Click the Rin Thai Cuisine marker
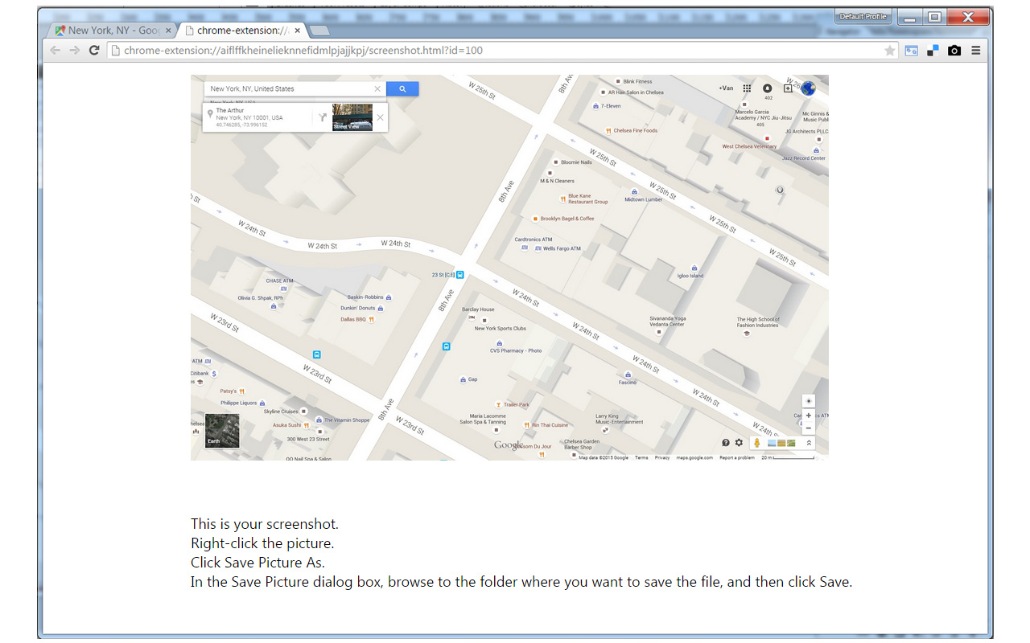Screen dimensions: 1030x643 (526, 425)
